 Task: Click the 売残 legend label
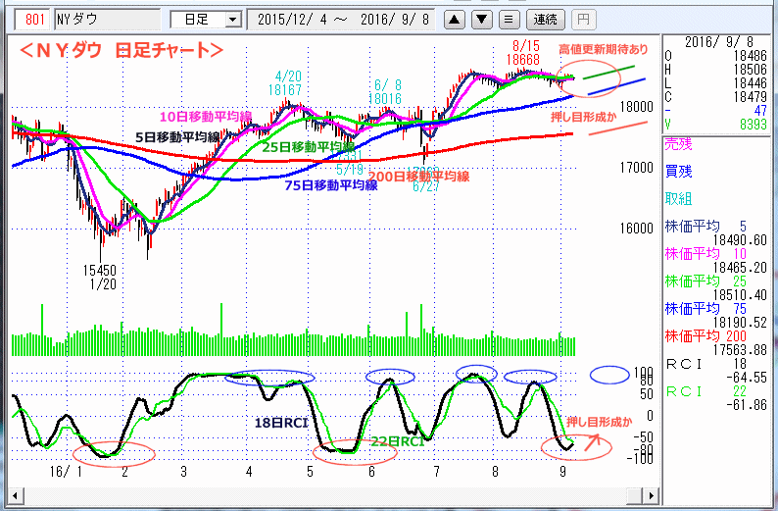click(678, 143)
